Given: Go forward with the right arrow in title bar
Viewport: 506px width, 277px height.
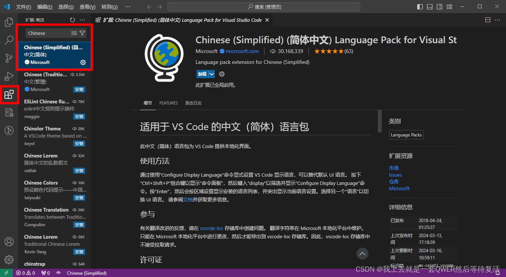Looking at the screenshot, I should pos(160,7).
